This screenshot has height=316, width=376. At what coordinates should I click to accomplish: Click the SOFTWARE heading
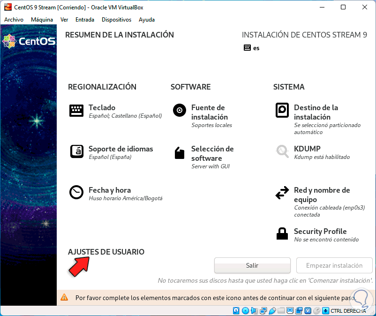point(190,87)
